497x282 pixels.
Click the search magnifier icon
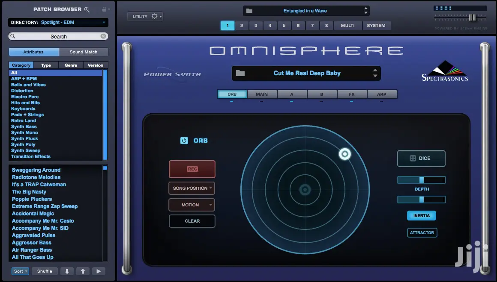tap(13, 36)
